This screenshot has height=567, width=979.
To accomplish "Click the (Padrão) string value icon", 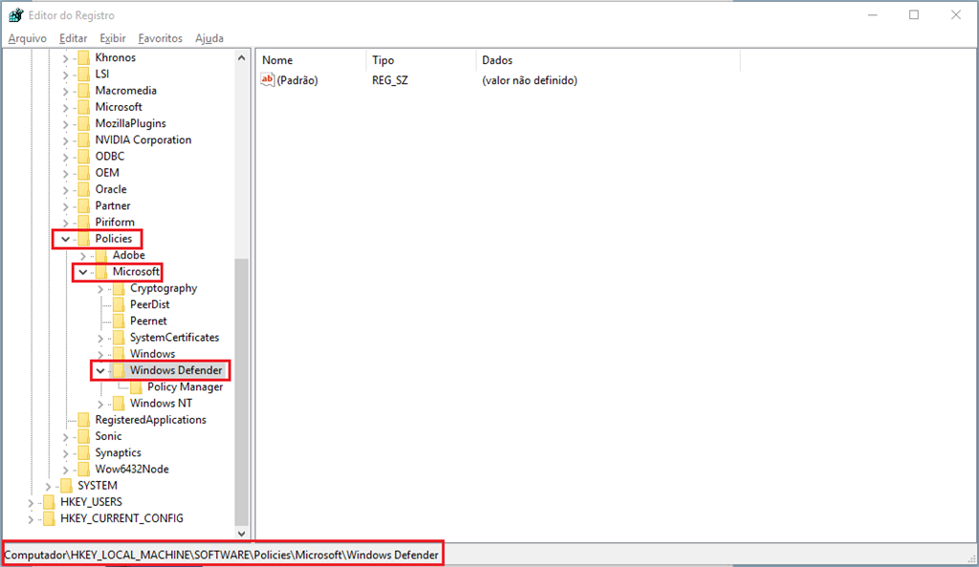I will point(268,80).
